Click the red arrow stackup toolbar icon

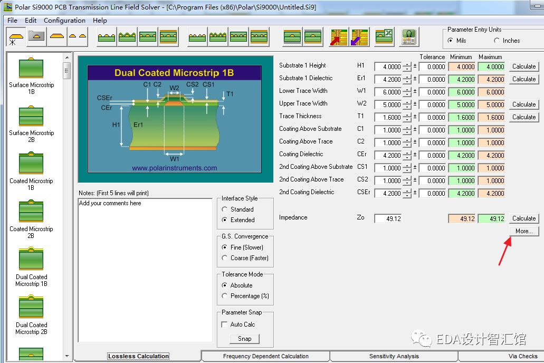pos(339,37)
